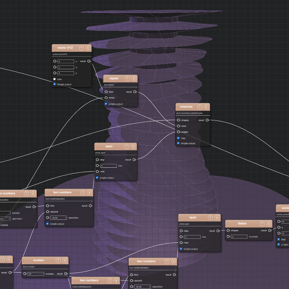
Task: Click the y value field of vector XYZ
Action: click(x=66, y=67)
